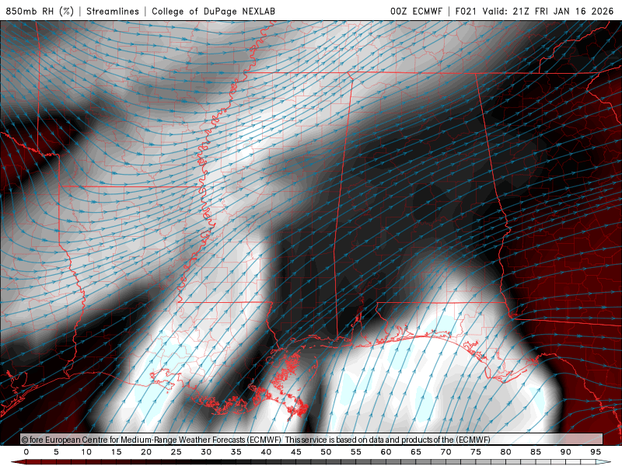622x466 pixels.
Task: Click the "850mb RH (%)" title text
Action: click(40, 11)
